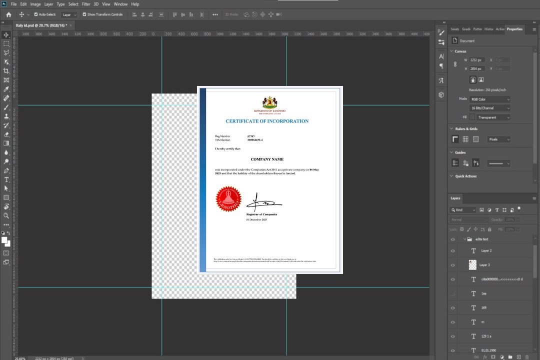Select the Dodge tool

coord(6,161)
